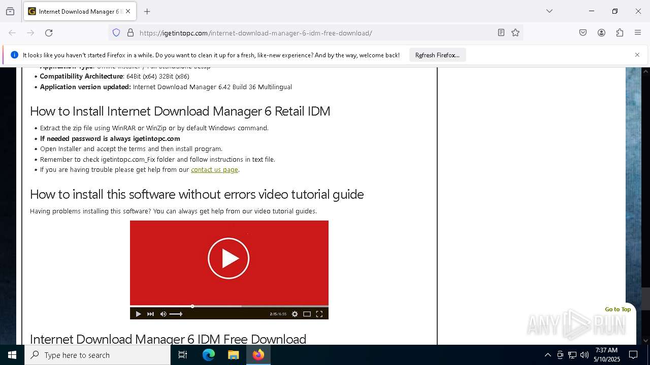
Task: Click the page vertical scrollbar thumb
Action: pos(645,299)
